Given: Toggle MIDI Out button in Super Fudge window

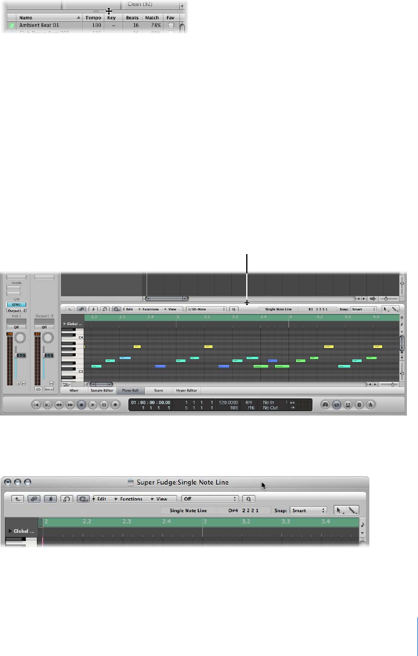Looking at the screenshot, I should pyautogui.click(x=84, y=499).
